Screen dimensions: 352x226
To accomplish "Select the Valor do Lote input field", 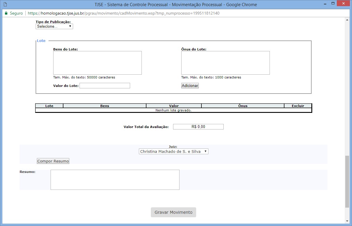I will pyautogui.click(x=105, y=86).
